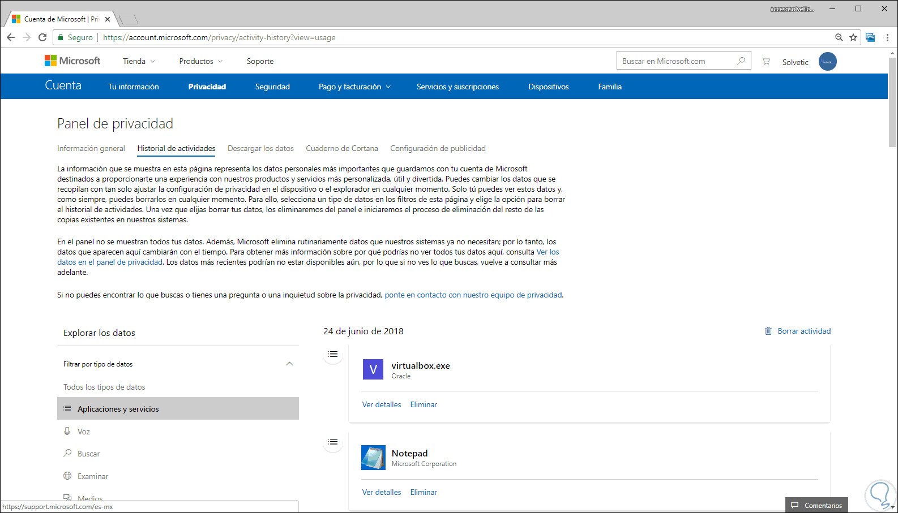Click the Solvetic profile avatar
898x513 pixels.
(x=828, y=62)
